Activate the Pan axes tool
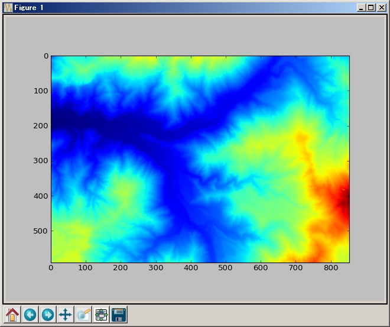The width and height of the screenshot is (390, 327). coord(66,315)
